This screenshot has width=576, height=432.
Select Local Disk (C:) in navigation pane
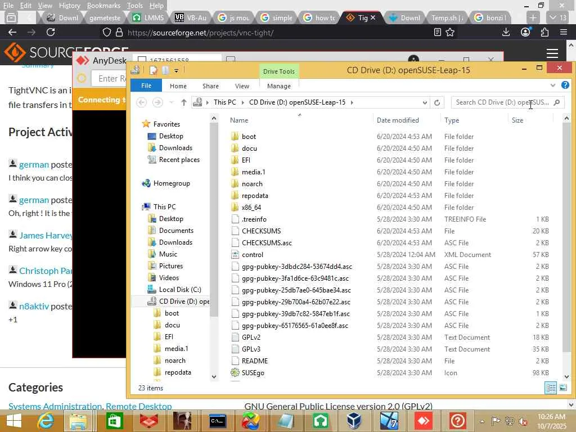[180, 290]
